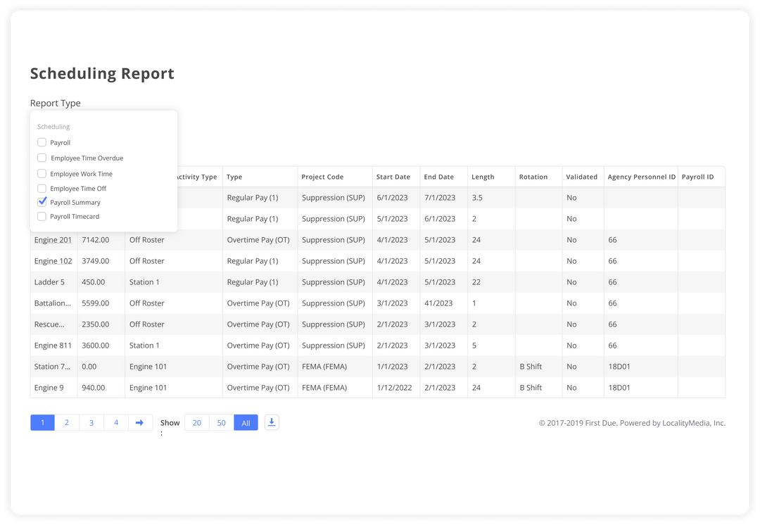760x525 pixels.
Task: Click the download report icon
Action: tap(272, 422)
